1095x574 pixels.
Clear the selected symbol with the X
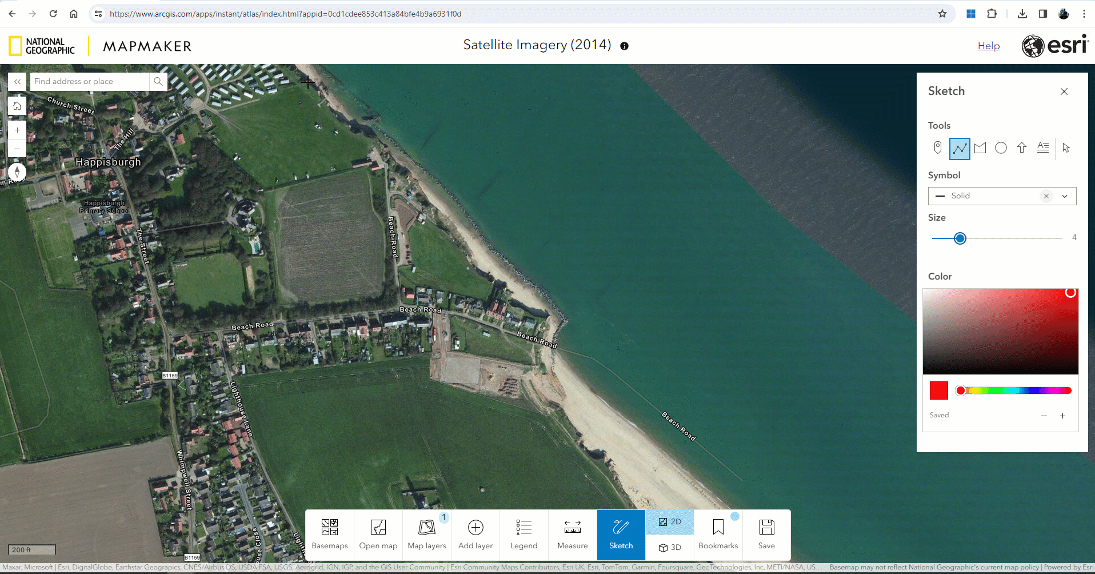point(1046,196)
